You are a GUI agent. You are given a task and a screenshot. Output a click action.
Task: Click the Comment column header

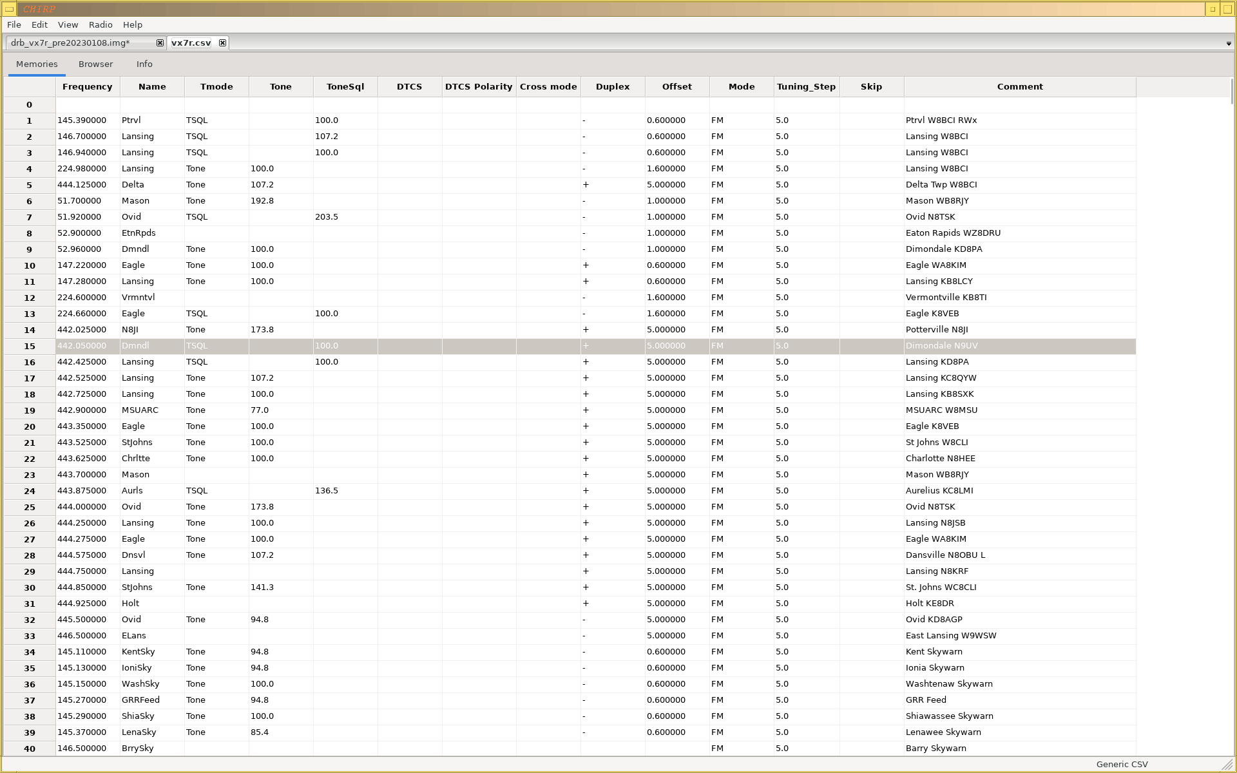tap(1020, 86)
